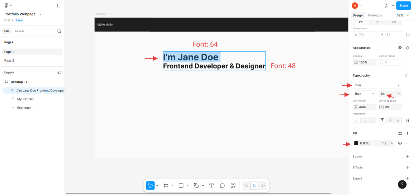This screenshot has height=195, width=413.
Task: Expand the Bold font weight dropdown
Action: [x=364, y=94]
